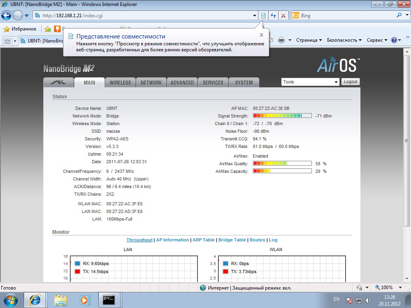The width and height of the screenshot is (411, 308).
Task: Open the Ubiquiti logo tab
Action: (x=59, y=83)
